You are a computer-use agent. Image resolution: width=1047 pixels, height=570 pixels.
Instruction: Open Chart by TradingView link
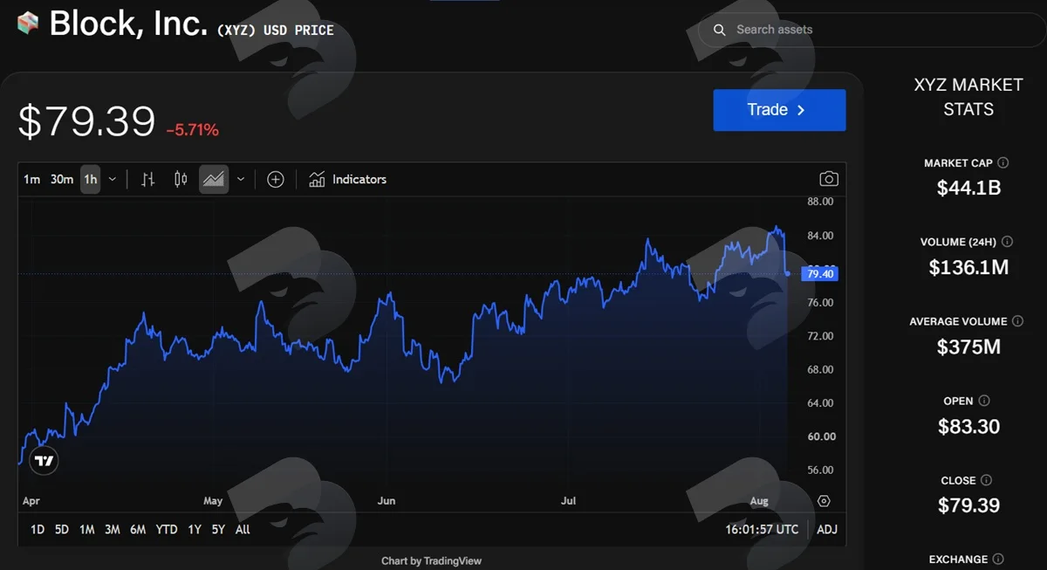click(432, 560)
